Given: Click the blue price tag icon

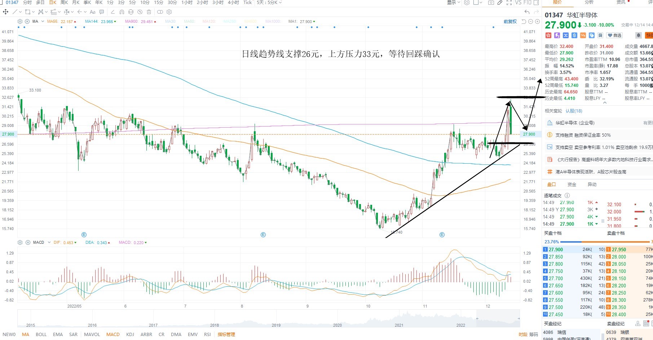Looking at the screenshot, I should pyautogui.click(x=592, y=35).
